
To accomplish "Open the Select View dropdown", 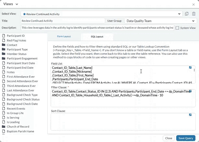I will pos(102,14).
